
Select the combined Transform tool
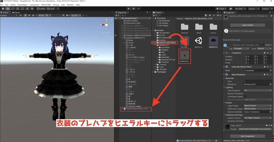[x=27, y=9]
